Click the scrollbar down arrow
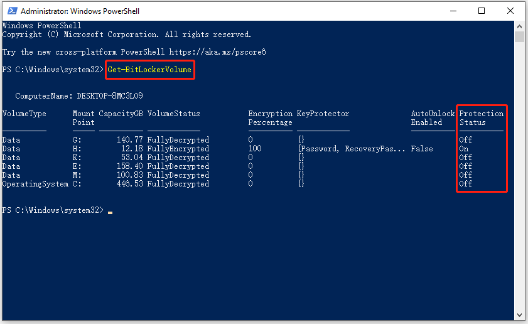528x324 pixels. [x=519, y=315]
